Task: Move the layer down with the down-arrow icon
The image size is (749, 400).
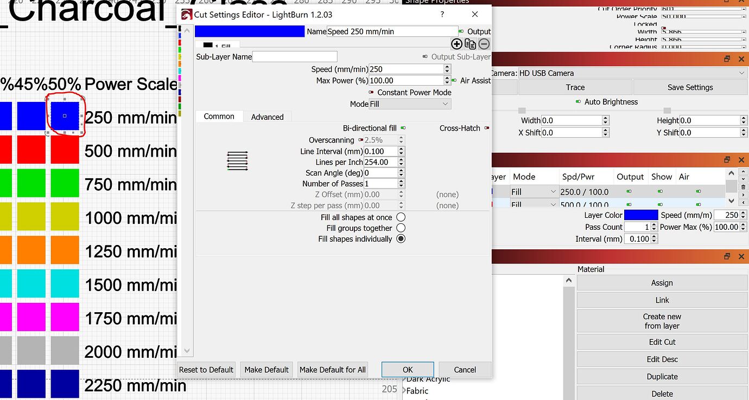Action: pos(743,179)
